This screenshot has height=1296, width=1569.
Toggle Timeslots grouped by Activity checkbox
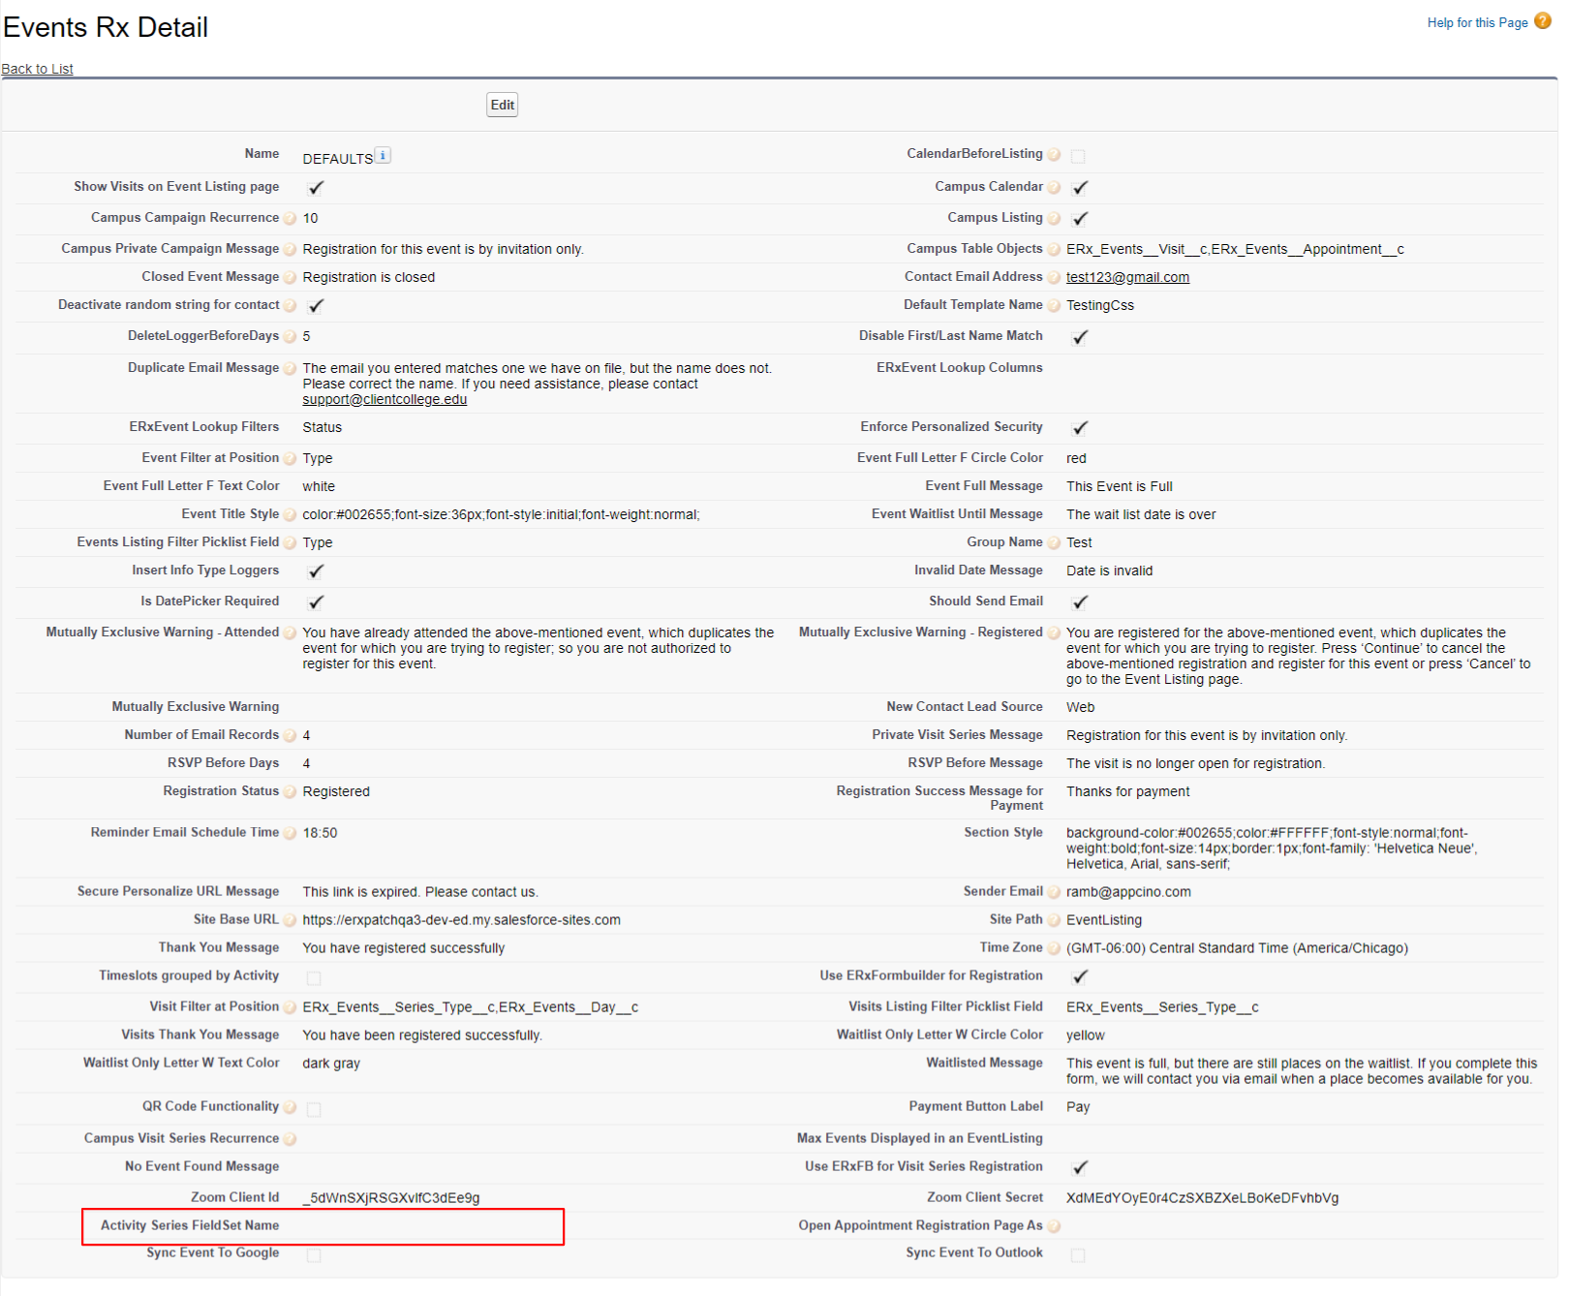314,978
